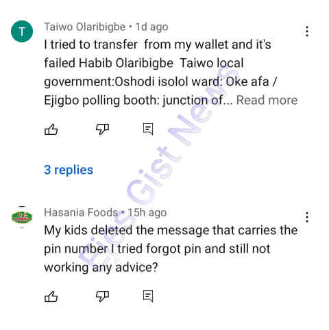Select the comment text about deleted pin message

point(171,249)
